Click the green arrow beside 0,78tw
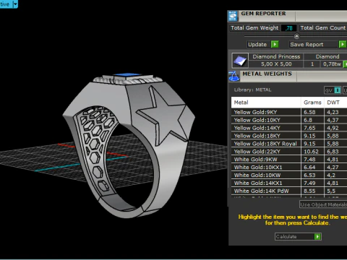 [x=345, y=64]
